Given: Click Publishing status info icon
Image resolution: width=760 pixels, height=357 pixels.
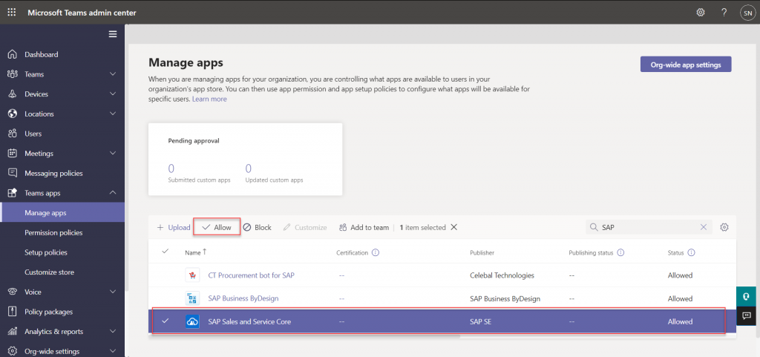Looking at the screenshot, I should click(621, 253).
